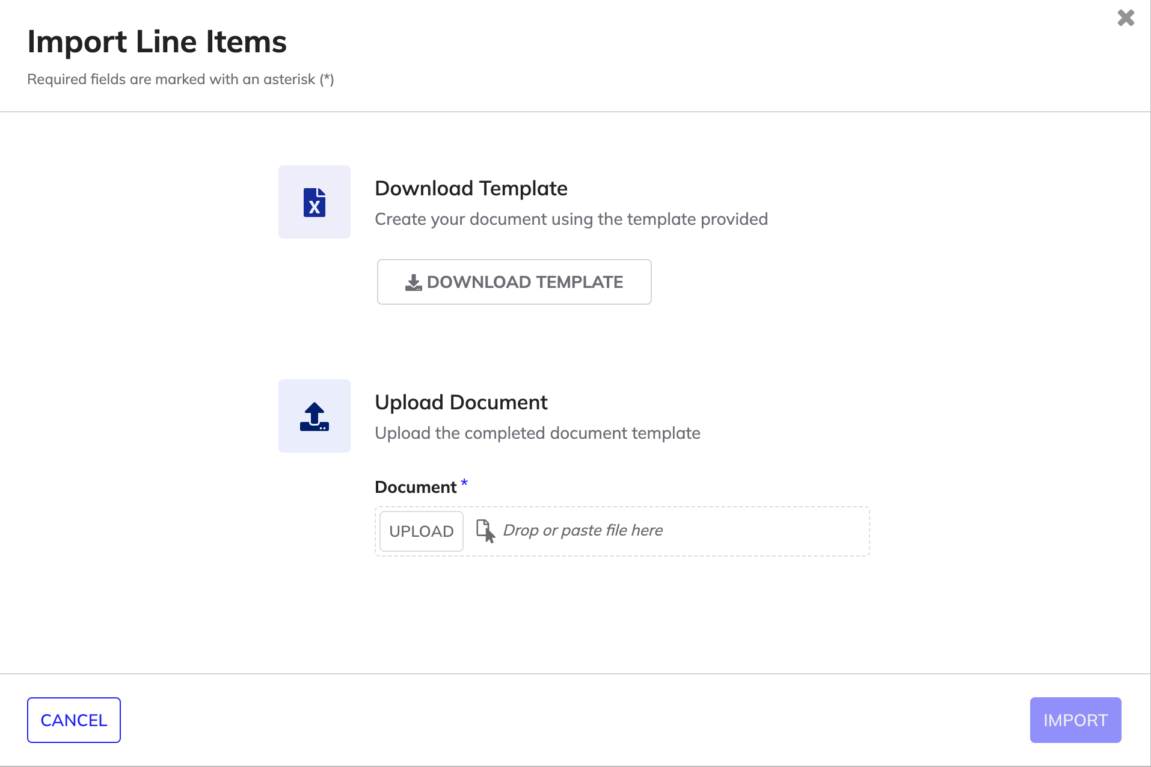Click the 'Drop or paste file here' area
Image resolution: width=1151 pixels, height=767 pixels.
point(622,531)
